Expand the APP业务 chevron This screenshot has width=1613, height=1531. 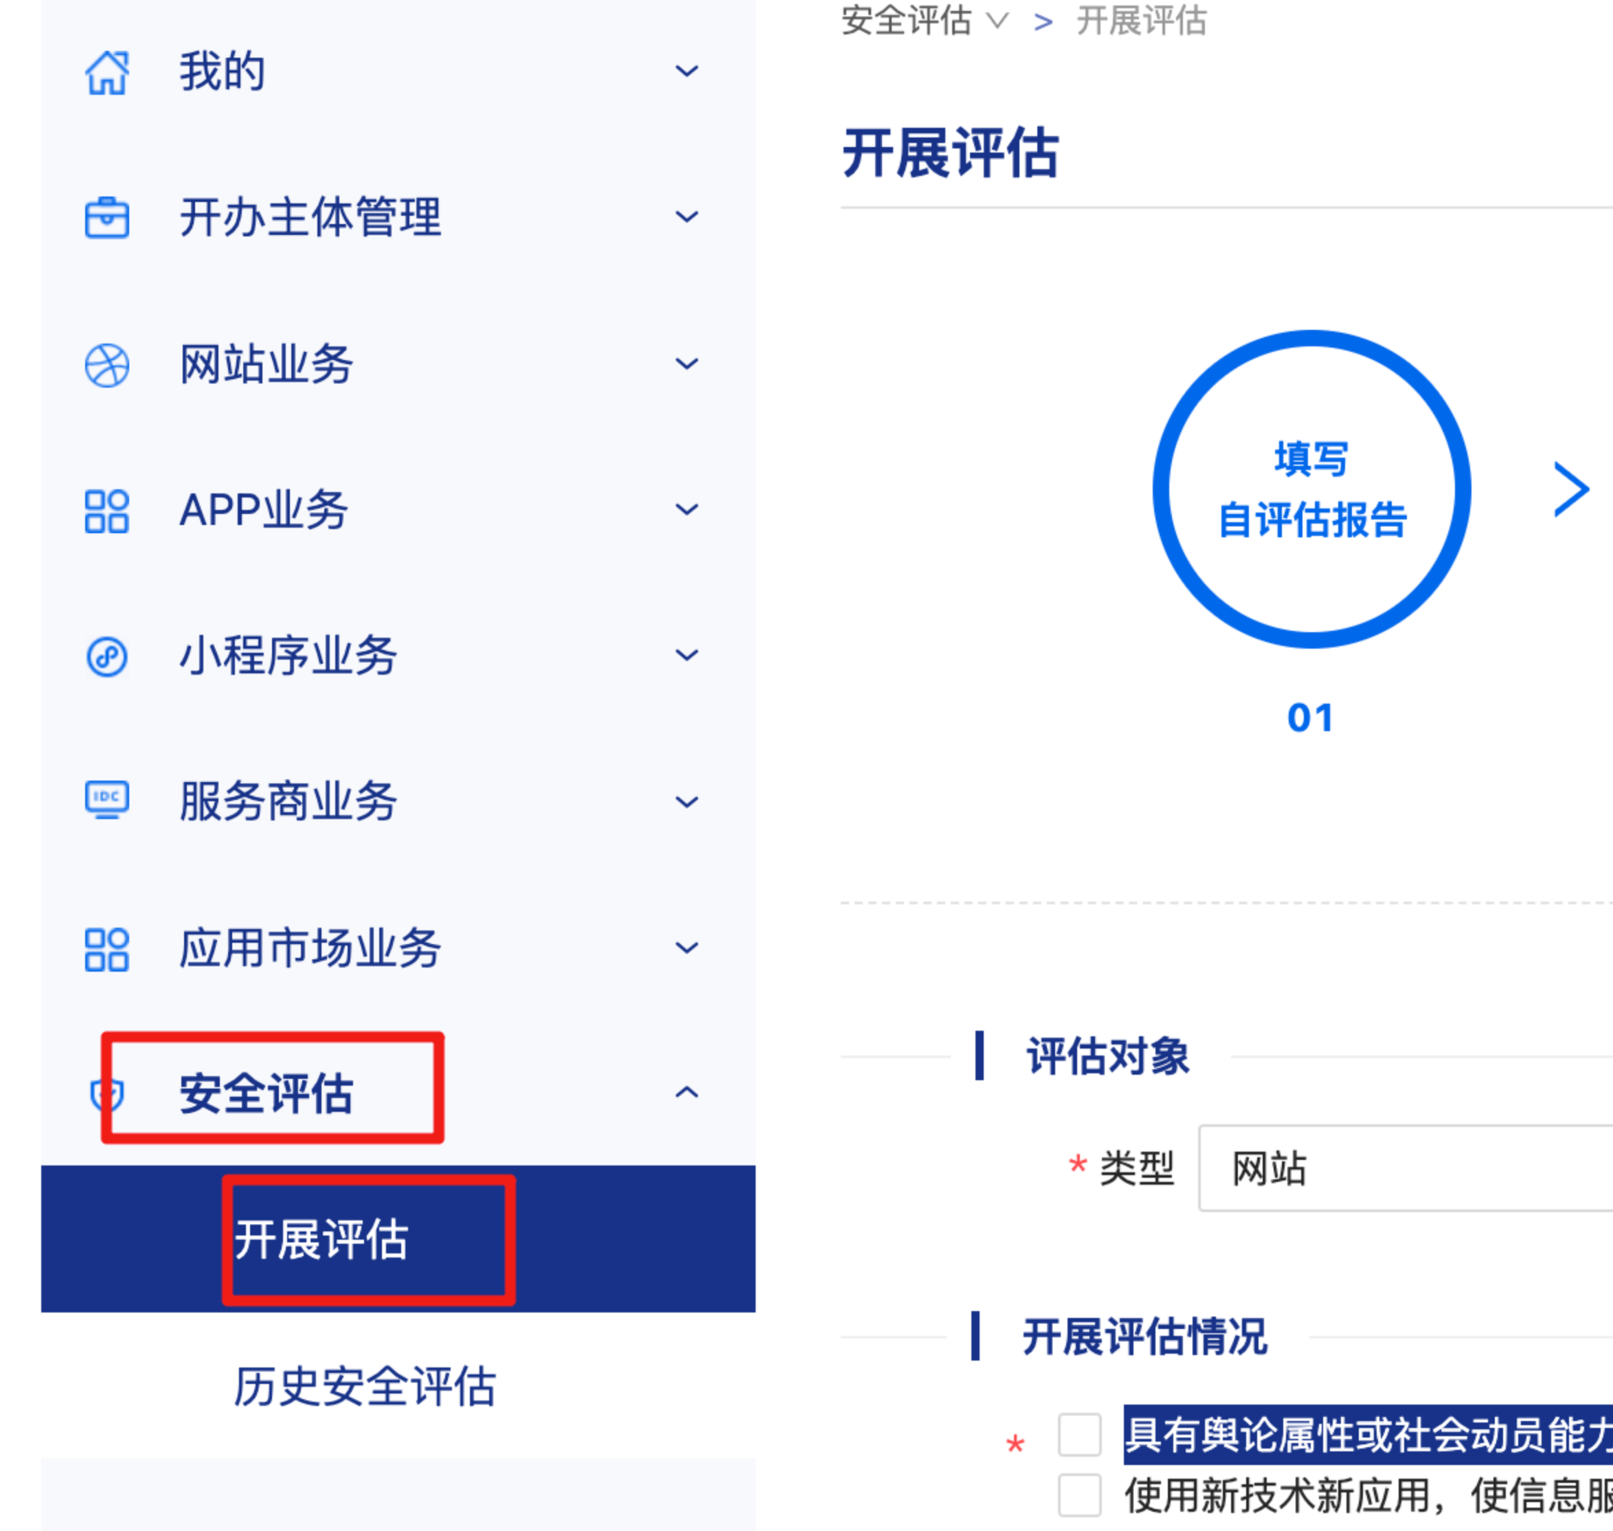[687, 510]
